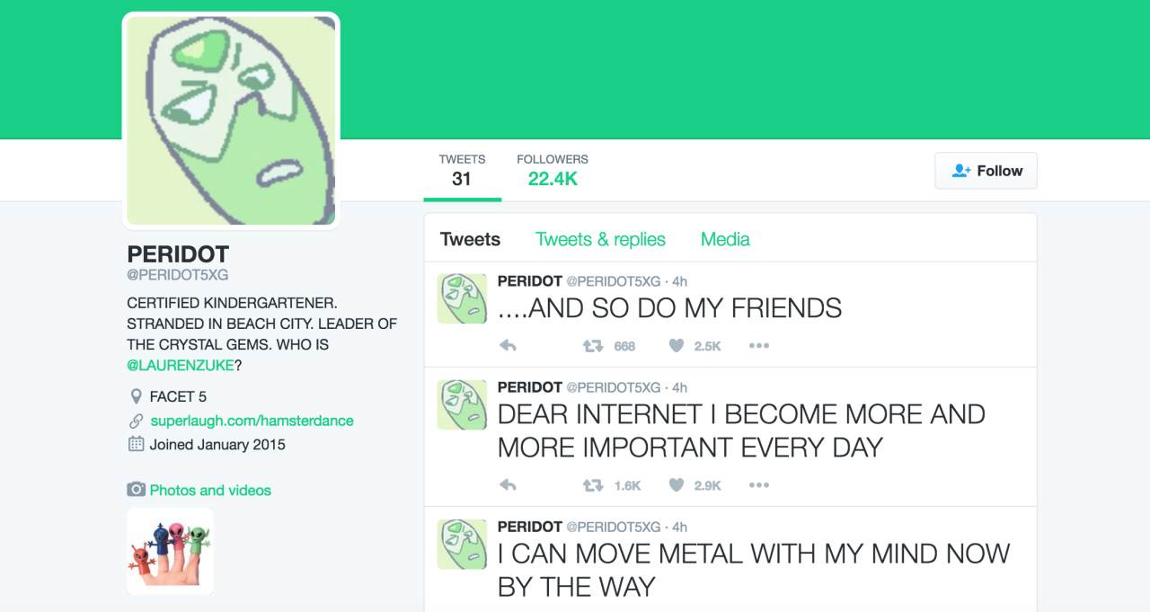
Task: Open the avatar on the "MOVE METAL" tweet
Action: 462,544
